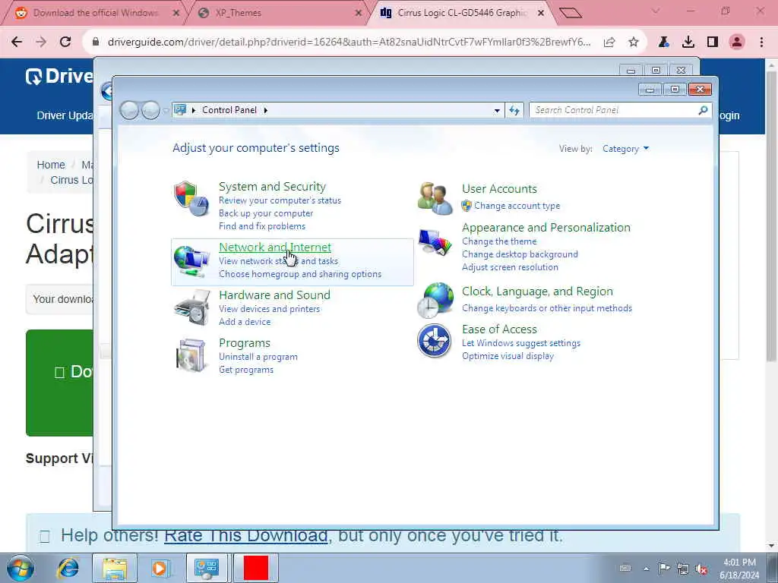Click Change keyboards or other input methods
The width and height of the screenshot is (778, 583).
click(x=547, y=308)
